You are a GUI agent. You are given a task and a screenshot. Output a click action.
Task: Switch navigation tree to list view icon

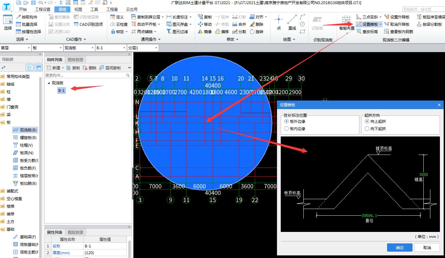(30, 67)
